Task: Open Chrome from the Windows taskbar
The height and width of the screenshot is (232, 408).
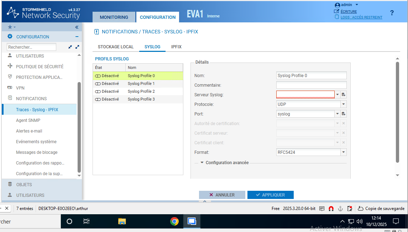Action: pos(174,221)
